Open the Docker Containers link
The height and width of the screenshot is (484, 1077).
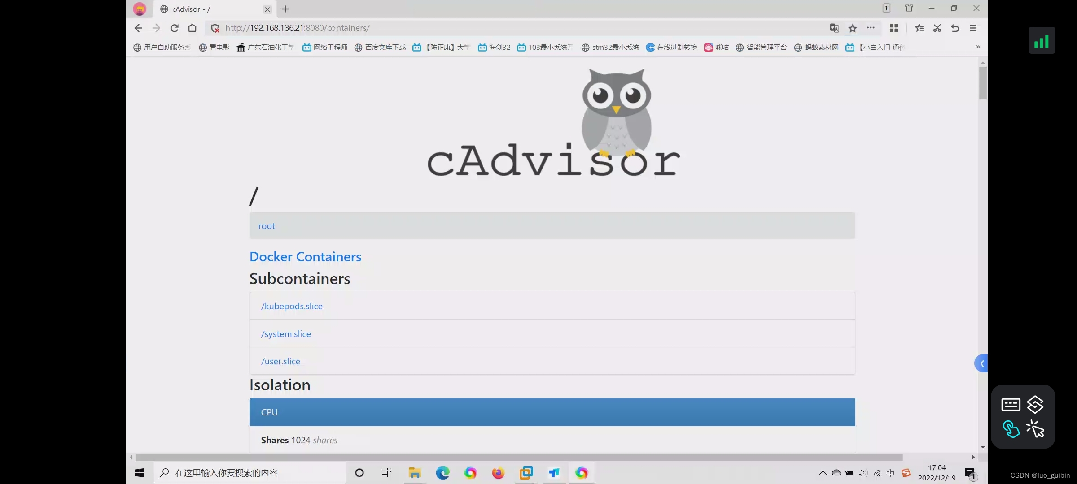(x=305, y=257)
